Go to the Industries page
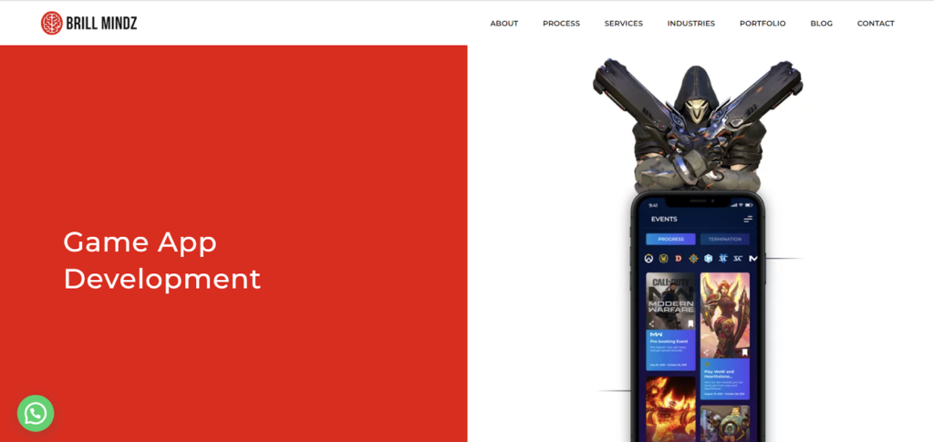934x442 pixels. (690, 24)
